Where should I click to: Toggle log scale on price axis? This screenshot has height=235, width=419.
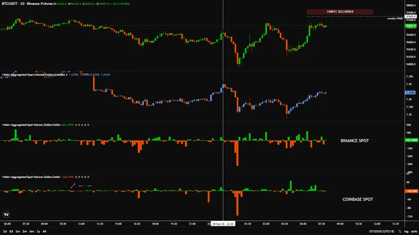[x=406, y=231]
